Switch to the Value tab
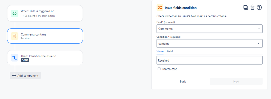271x99 pixels. click(160, 51)
